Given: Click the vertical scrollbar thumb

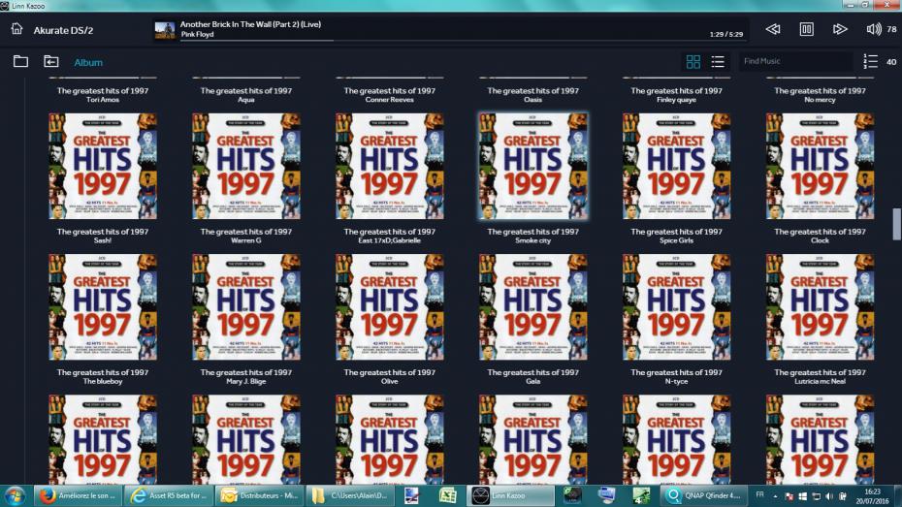Looking at the screenshot, I should point(896,223).
